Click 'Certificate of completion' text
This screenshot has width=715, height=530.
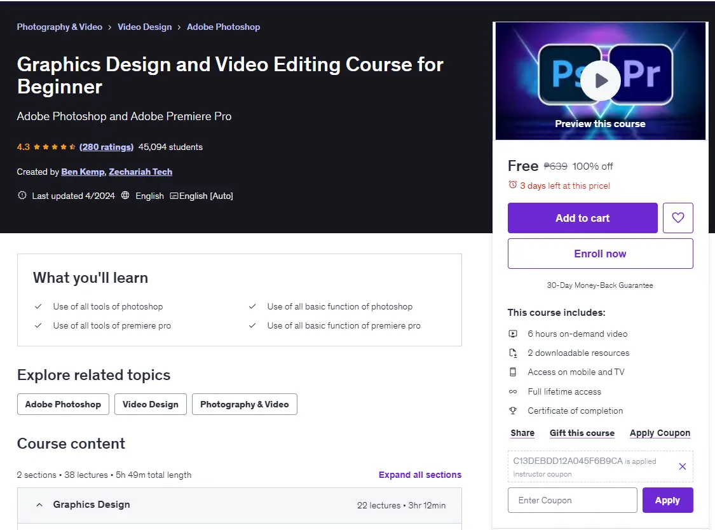pyautogui.click(x=575, y=411)
